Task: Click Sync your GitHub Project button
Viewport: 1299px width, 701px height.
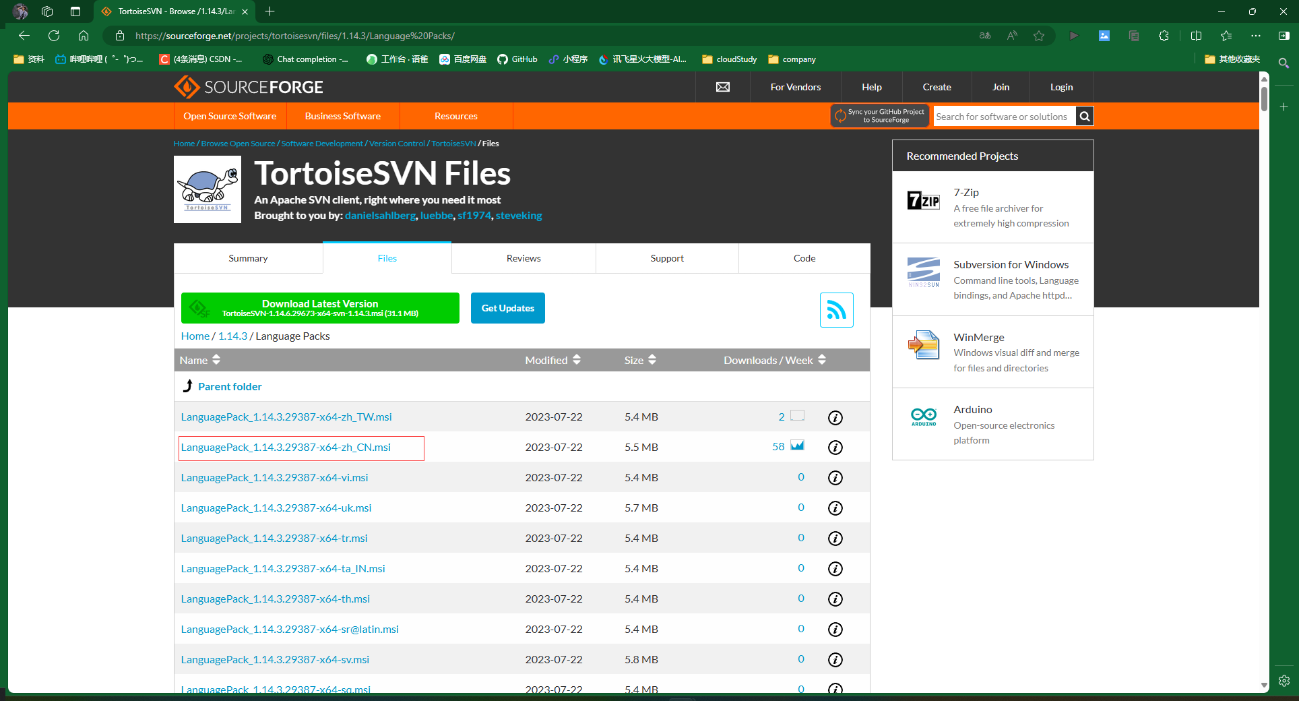Action: pyautogui.click(x=880, y=116)
